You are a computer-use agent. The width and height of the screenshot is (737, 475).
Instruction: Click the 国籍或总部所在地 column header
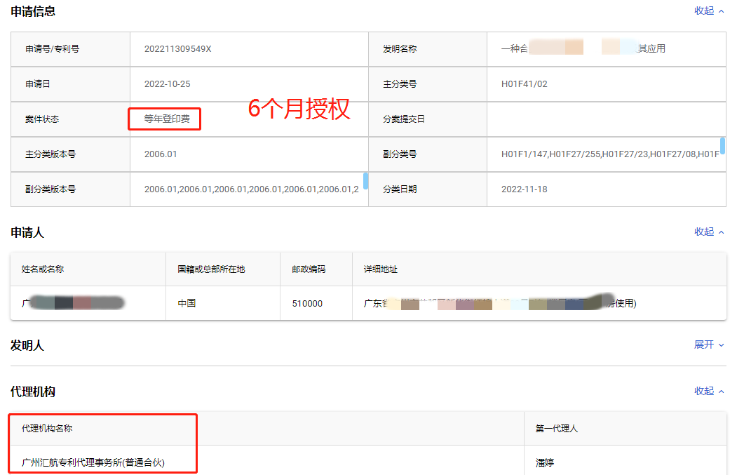212,269
